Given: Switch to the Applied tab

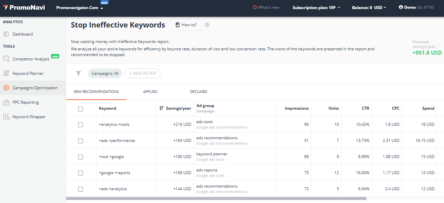Looking at the screenshot, I should tap(150, 92).
